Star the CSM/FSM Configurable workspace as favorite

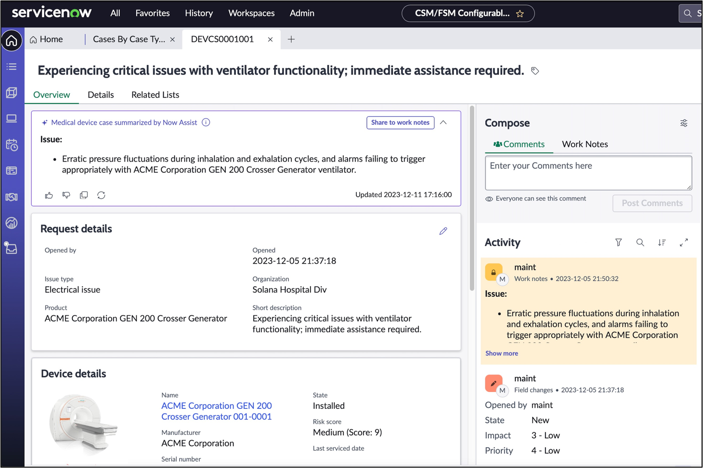[x=520, y=13]
